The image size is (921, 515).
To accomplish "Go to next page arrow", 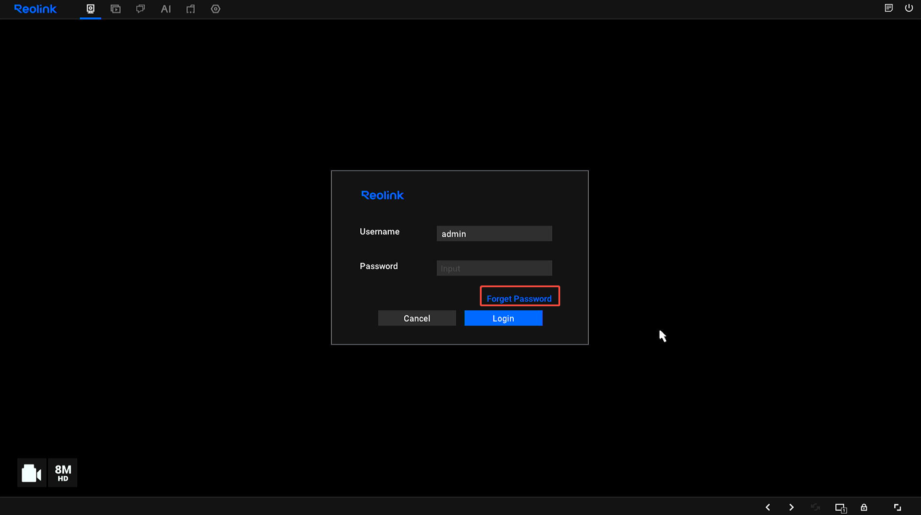I will pyautogui.click(x=791, y=507).
